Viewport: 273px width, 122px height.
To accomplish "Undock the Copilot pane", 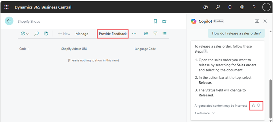I will pos(257,21).
